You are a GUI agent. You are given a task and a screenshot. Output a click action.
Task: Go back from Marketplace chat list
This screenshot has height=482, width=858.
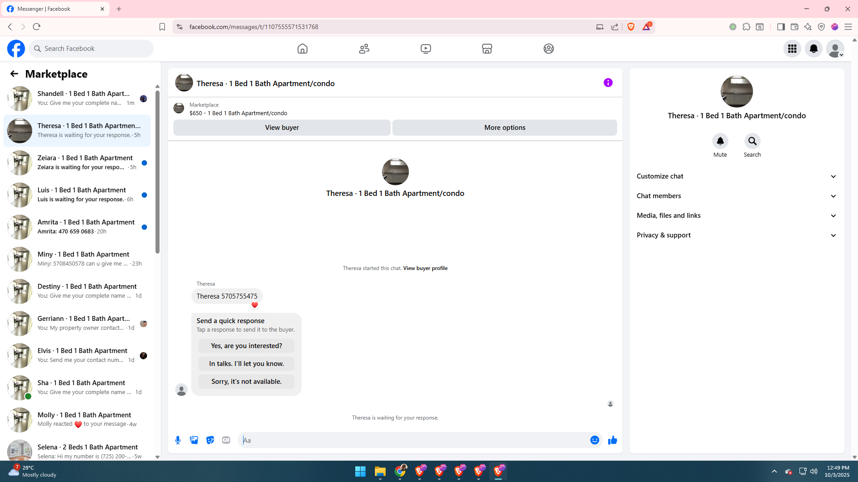(14, 74)
